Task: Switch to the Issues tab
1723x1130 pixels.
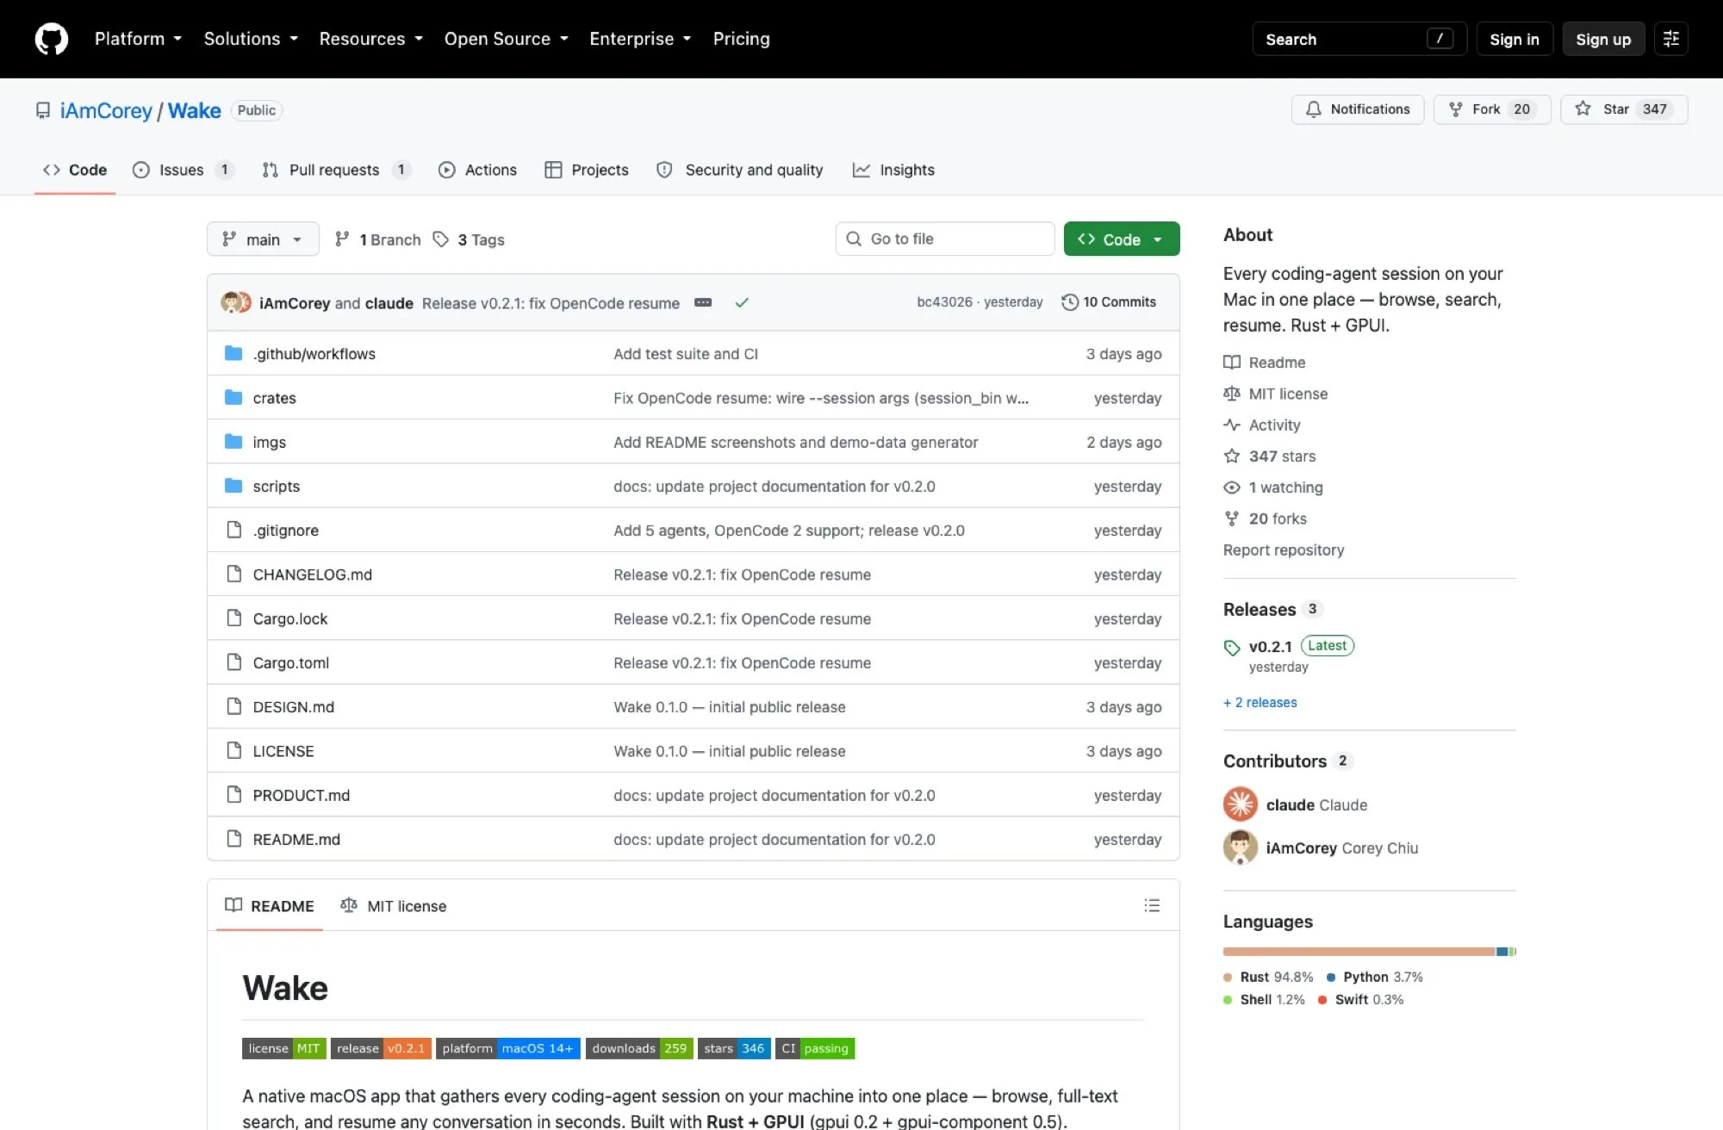Action: click(x=183, y=170)
